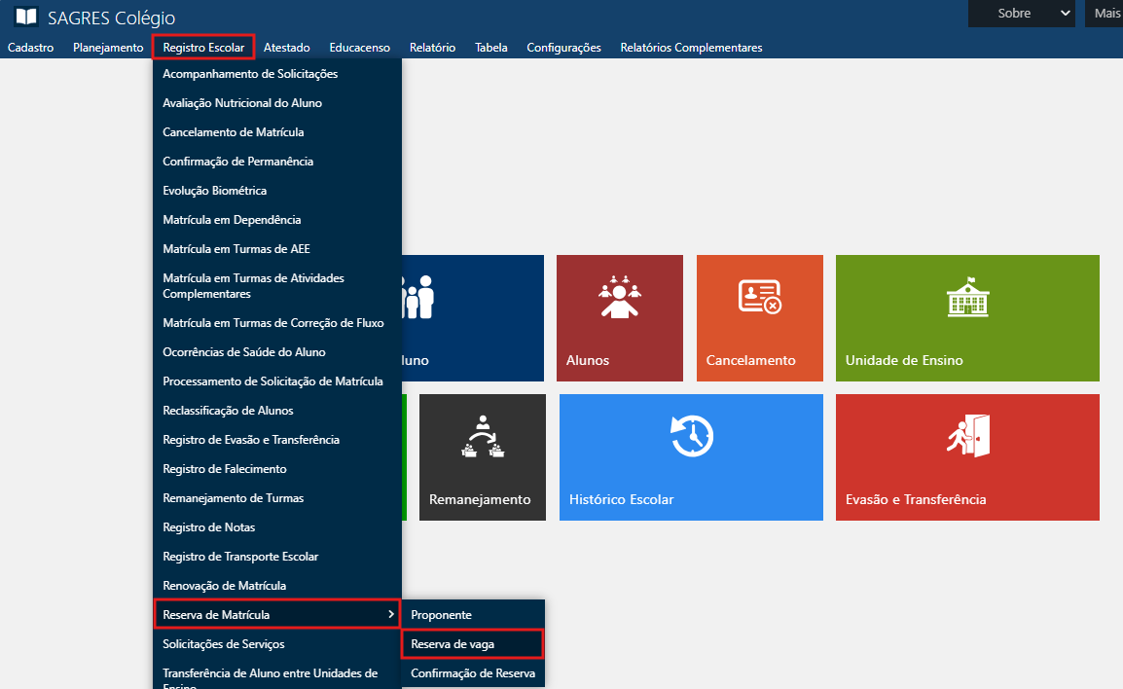1123x689 pixels.
Task: Open the Registro Escolar menu
Action: (x=203, y=48)
